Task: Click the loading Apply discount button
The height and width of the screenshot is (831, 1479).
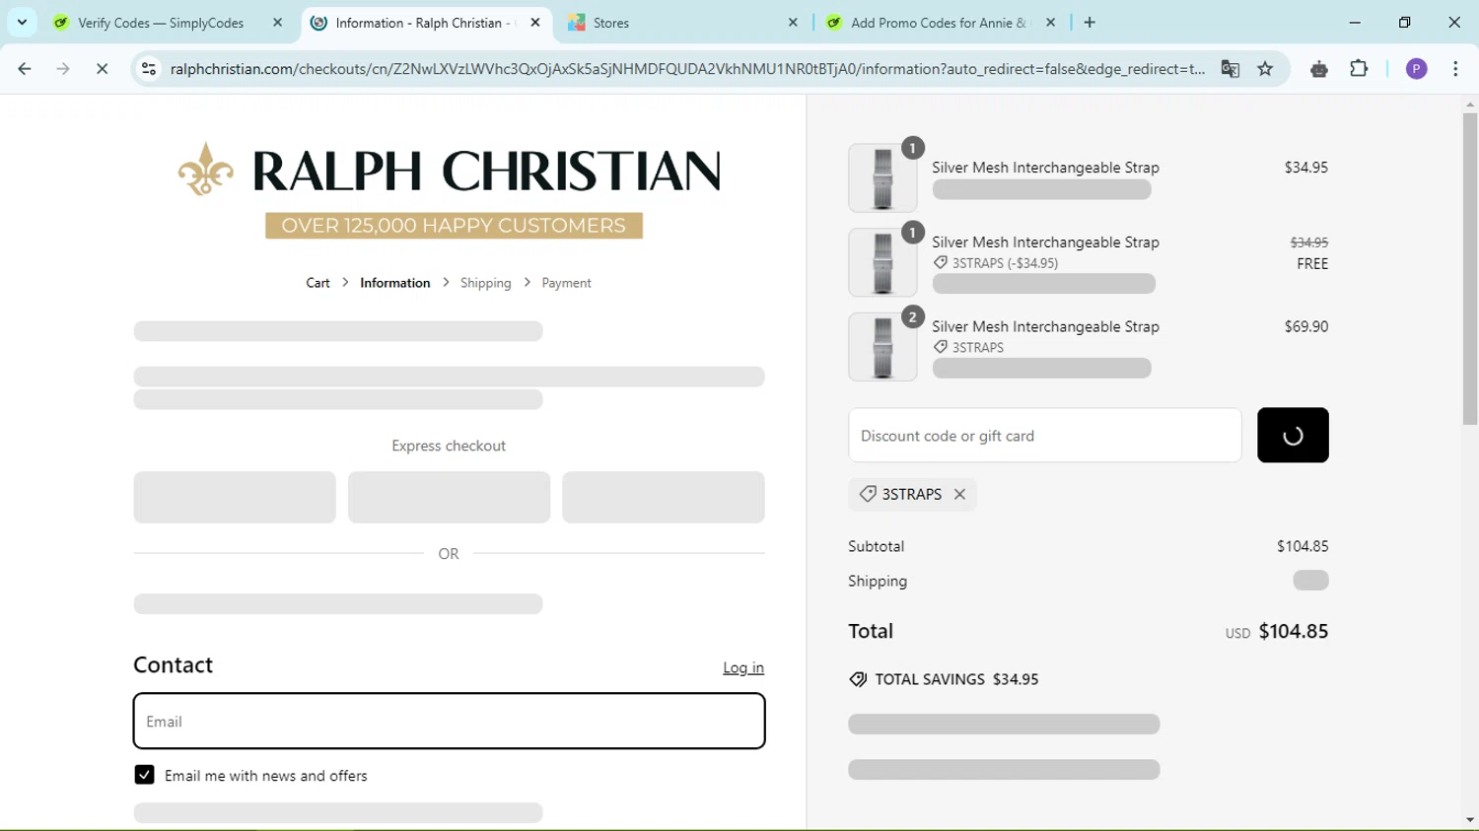Action: 1293,435
